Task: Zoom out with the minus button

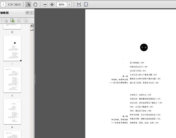Action: click(x=45, y=4)
